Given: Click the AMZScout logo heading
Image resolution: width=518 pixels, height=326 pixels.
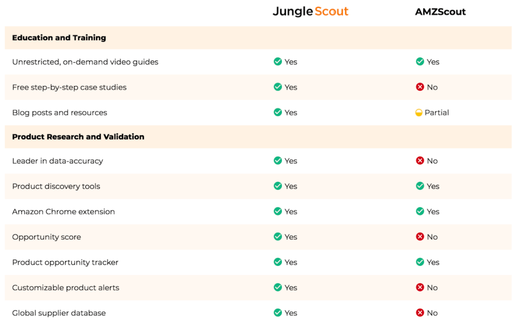Looking at the screenshot, I should 440,12.
